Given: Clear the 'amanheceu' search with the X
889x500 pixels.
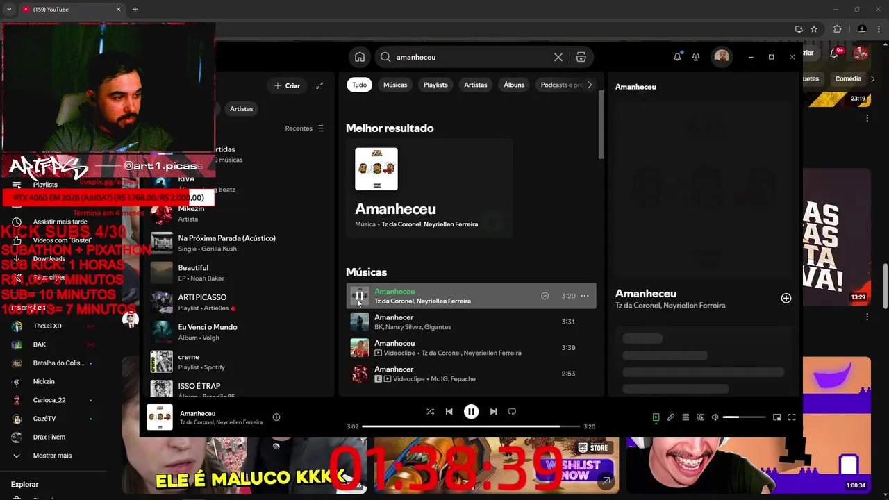Looking at the screenshot, I should (x=558, y=57).
